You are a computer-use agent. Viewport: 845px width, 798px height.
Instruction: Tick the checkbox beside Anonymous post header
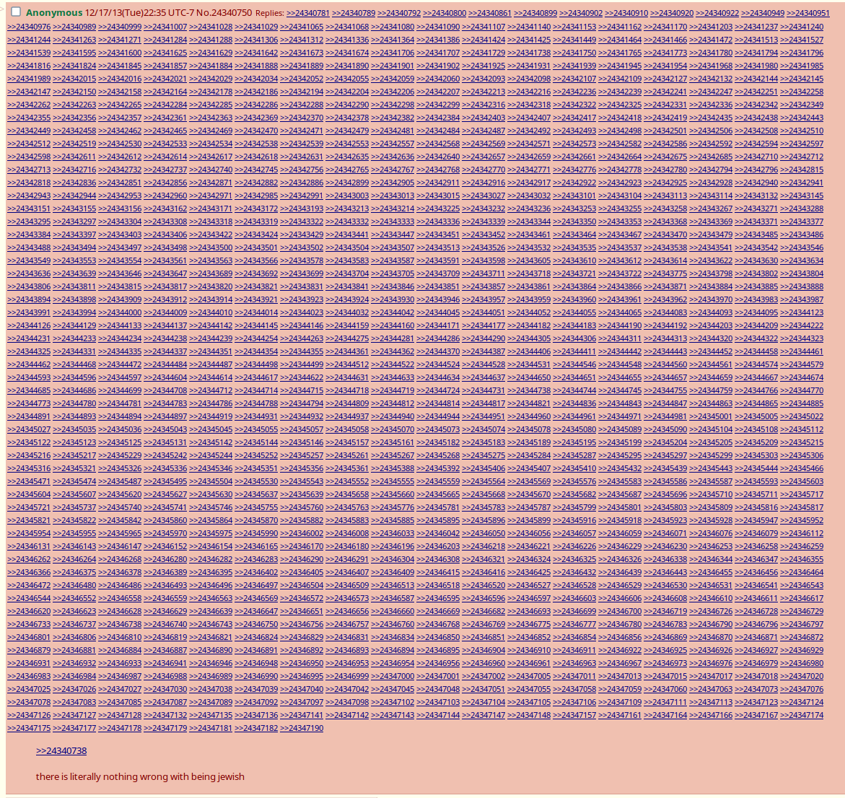(x=16, y=12)
